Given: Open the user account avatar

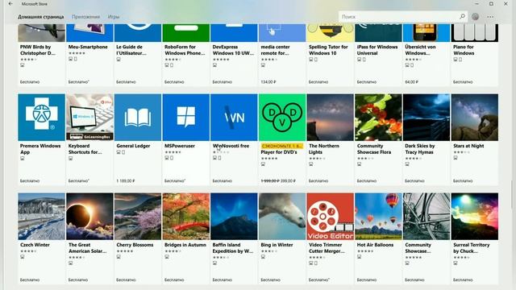Looking at the screenshot, I should 475,16.
